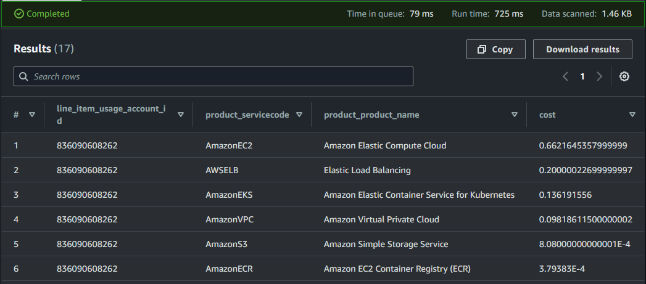
Task: Select cost value 3.79383E-4
Action: tap(562, 269)
